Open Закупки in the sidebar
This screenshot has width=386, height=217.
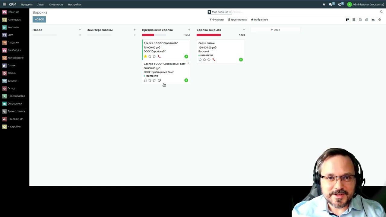(x=10, y=81)
